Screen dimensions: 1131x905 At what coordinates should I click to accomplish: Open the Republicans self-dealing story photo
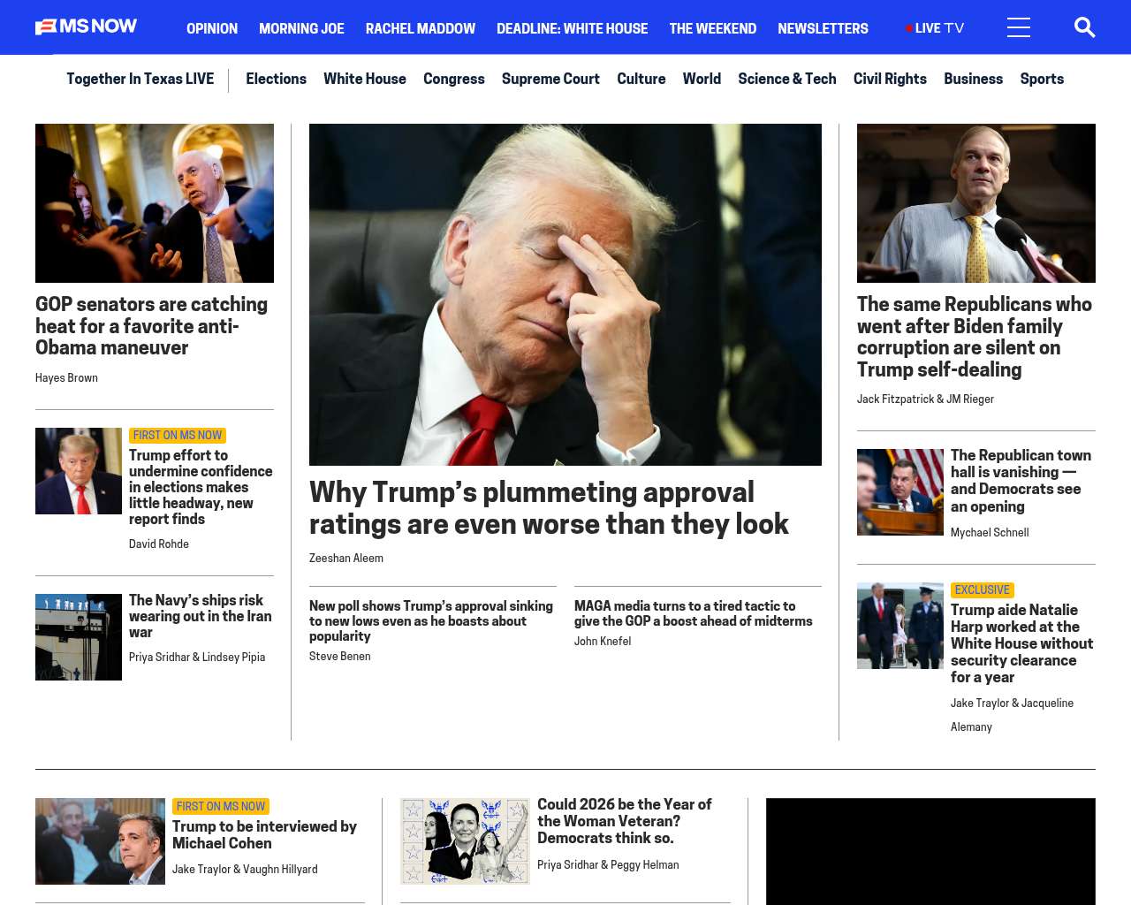pos(976,203)
